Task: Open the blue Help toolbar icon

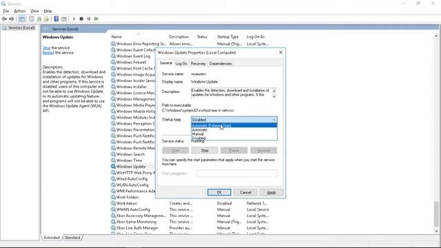Action: click(x=57, y=19)
